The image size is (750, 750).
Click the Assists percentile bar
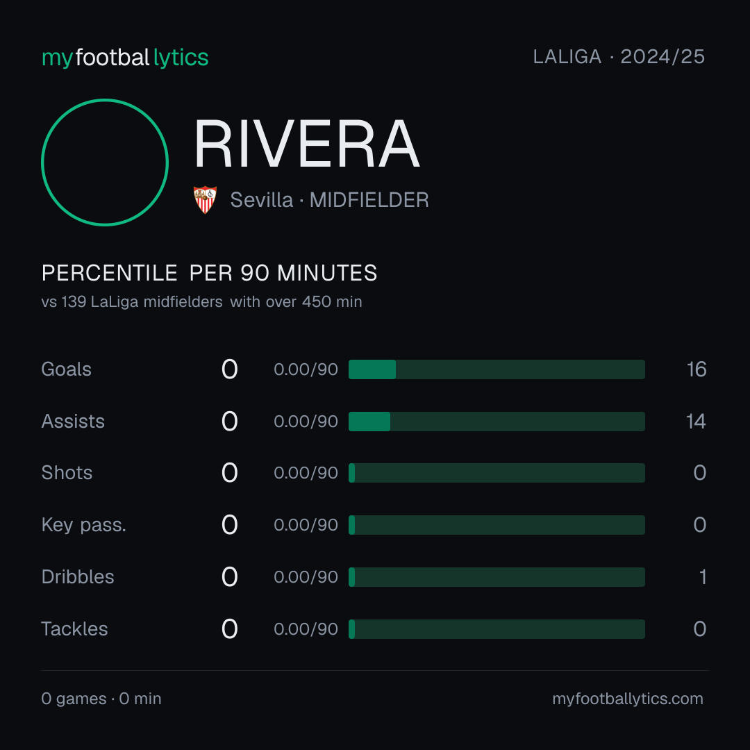(x=497, y=422)
